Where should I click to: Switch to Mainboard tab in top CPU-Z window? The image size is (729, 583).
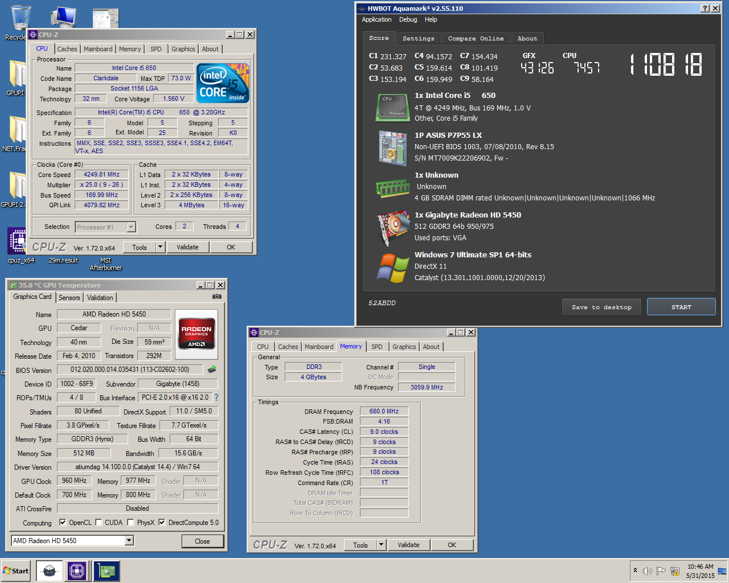point(98,49)
